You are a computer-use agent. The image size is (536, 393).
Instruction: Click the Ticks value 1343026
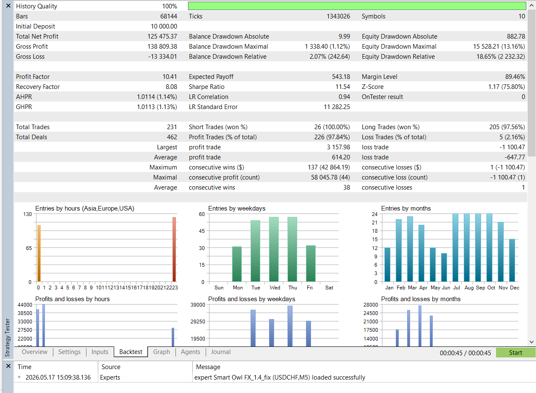click(338, 16)
